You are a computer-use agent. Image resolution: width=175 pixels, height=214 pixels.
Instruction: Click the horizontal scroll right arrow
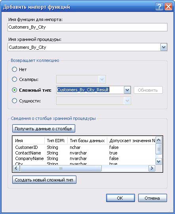(x=152, y=168)
